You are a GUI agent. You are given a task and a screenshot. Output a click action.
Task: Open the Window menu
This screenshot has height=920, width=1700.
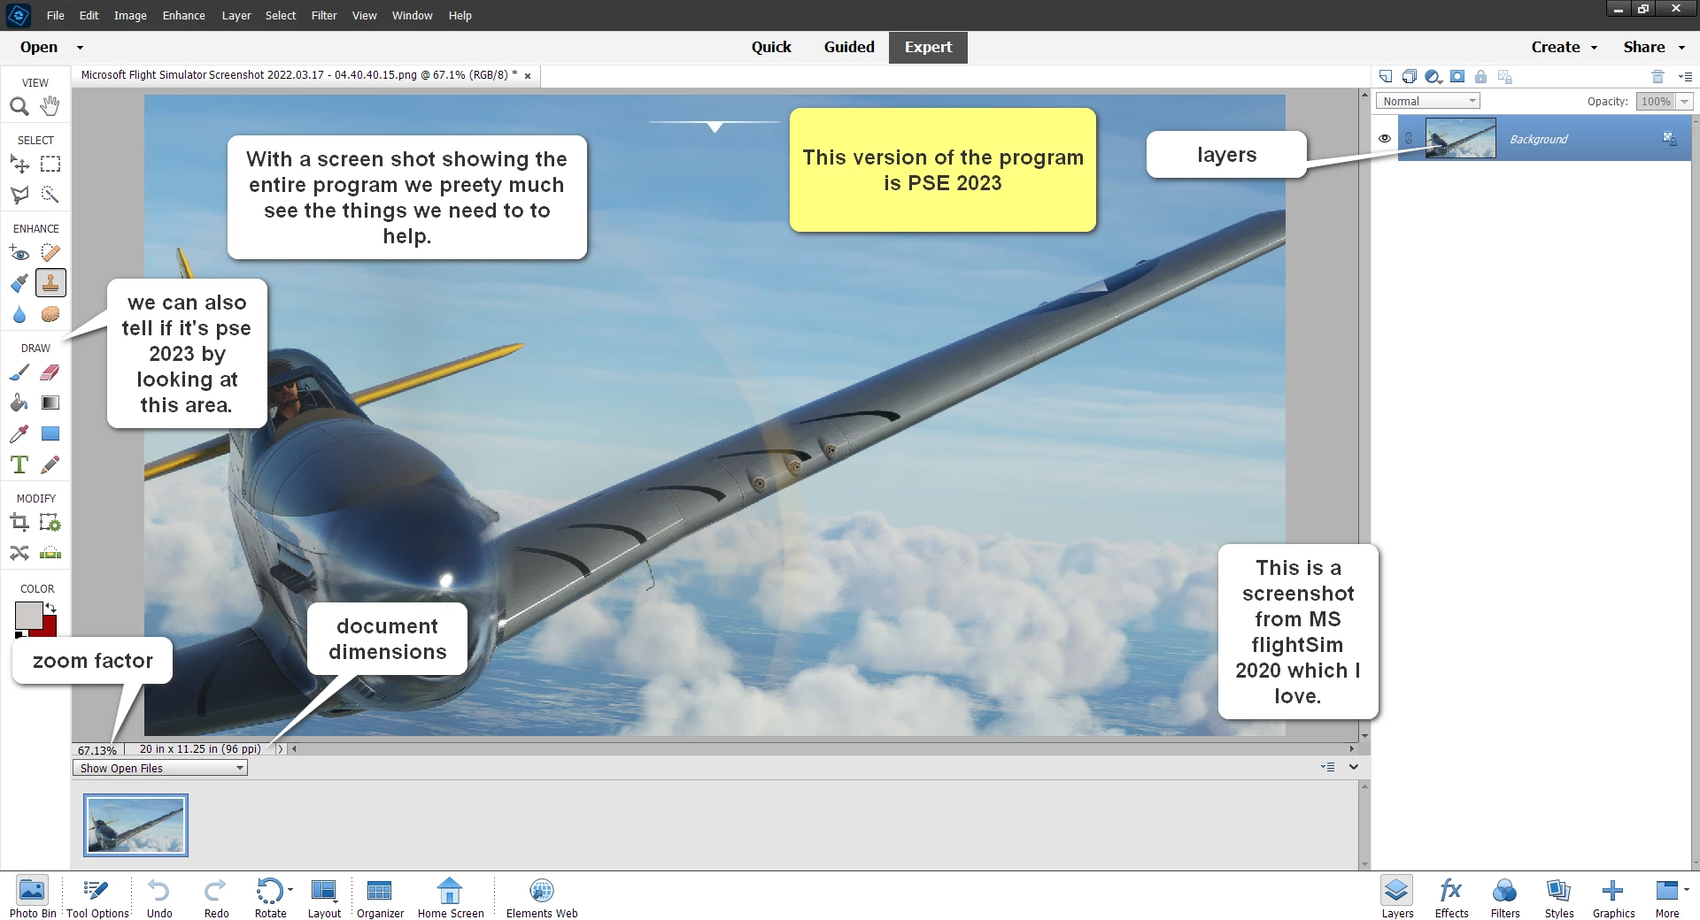pyautogui.click(x=413, y=15)
